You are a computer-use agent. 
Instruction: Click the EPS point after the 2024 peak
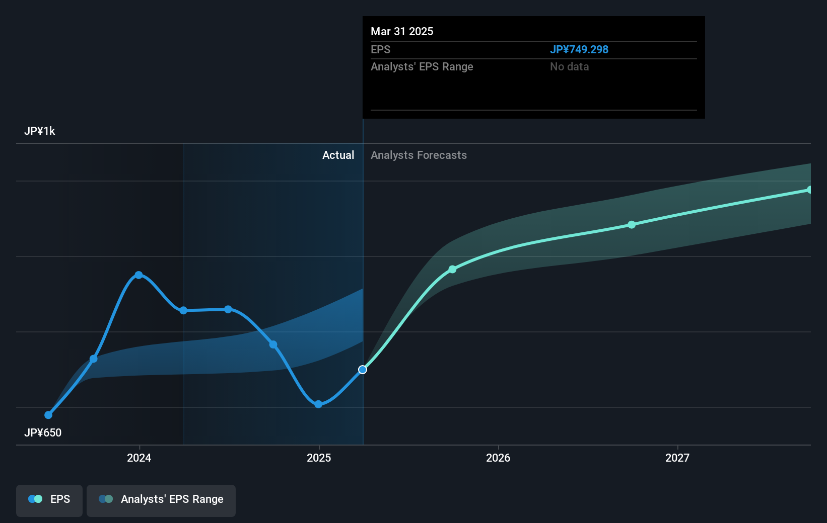point(183,310)
